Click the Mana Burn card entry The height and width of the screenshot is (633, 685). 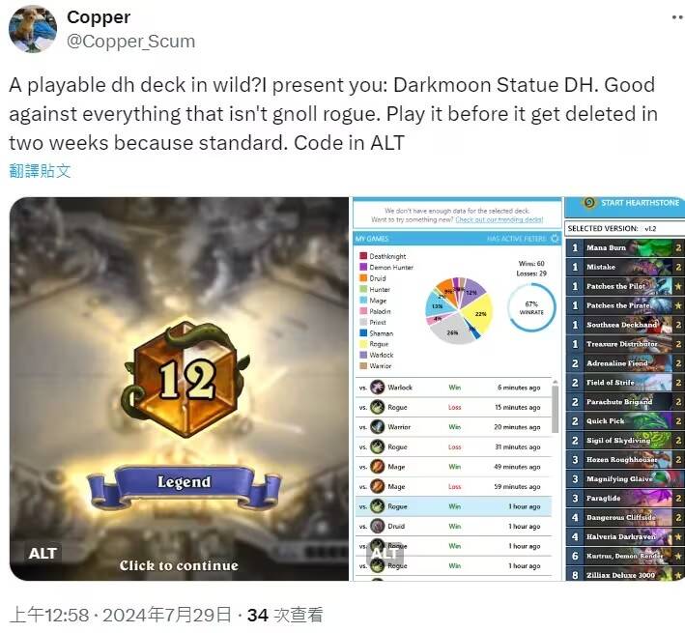click(625, 247)
